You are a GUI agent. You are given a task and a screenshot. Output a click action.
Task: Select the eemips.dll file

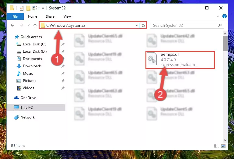click(180, 60)
